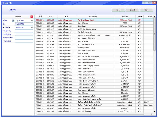
Task: Click time cell 11:18:34
Action: pos(52,41)
